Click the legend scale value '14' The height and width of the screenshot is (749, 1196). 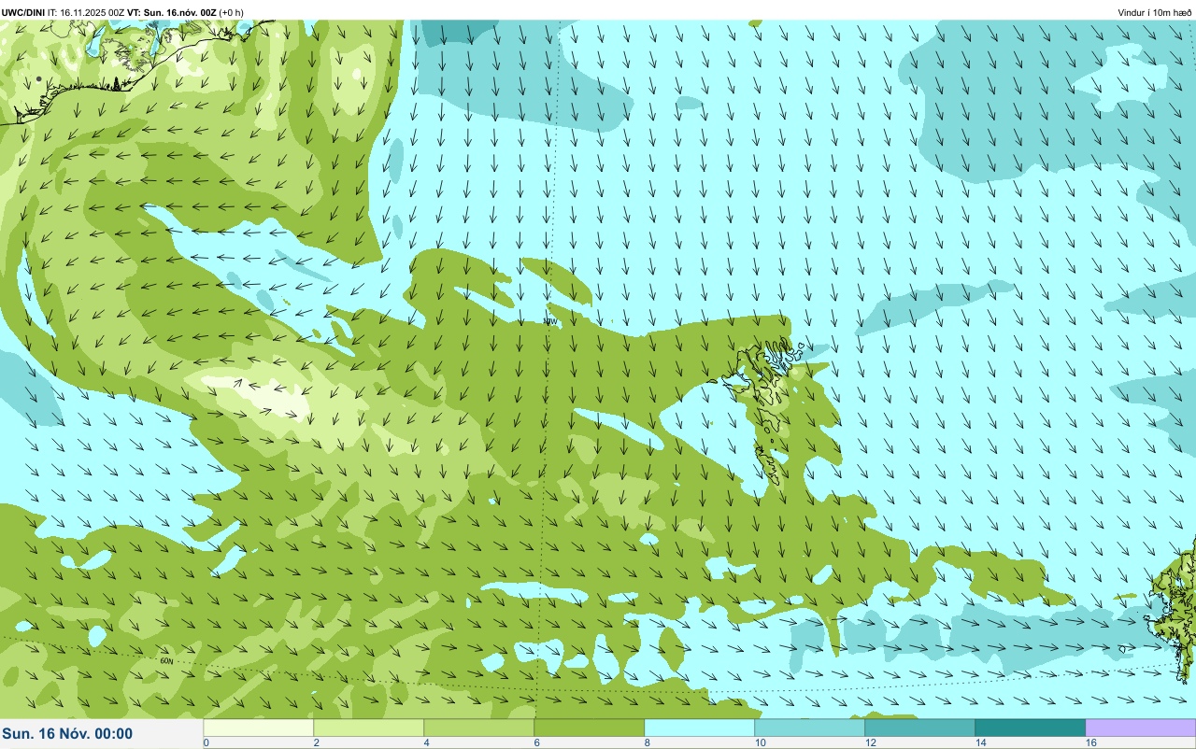tap(980, 742)
